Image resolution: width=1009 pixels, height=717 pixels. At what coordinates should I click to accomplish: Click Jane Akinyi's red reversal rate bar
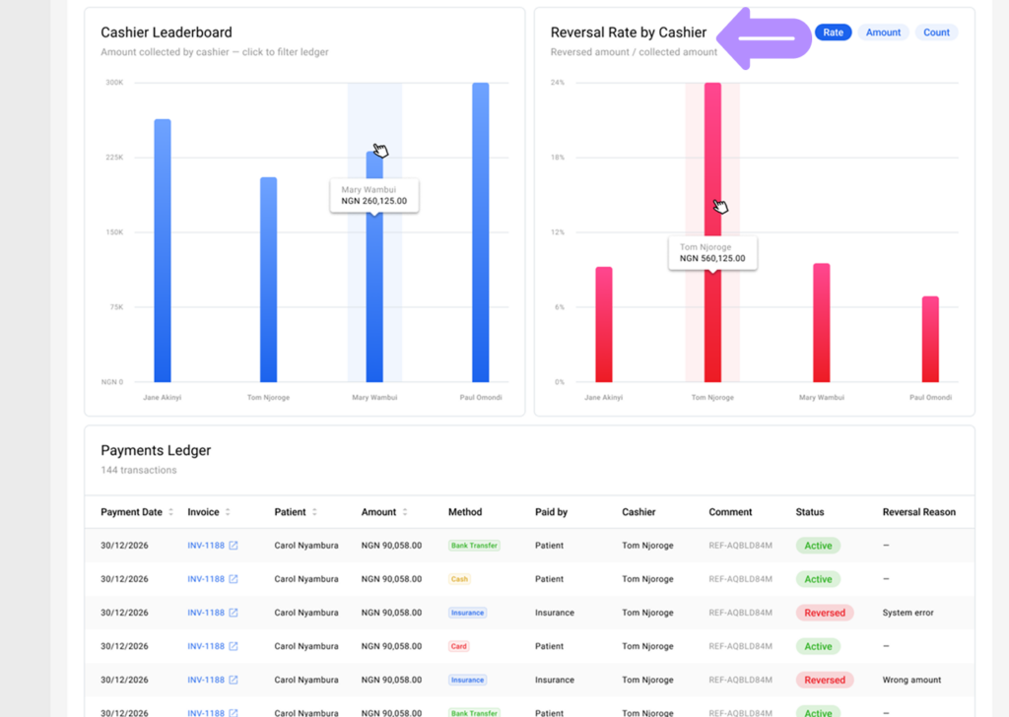[x=604, y=325]
